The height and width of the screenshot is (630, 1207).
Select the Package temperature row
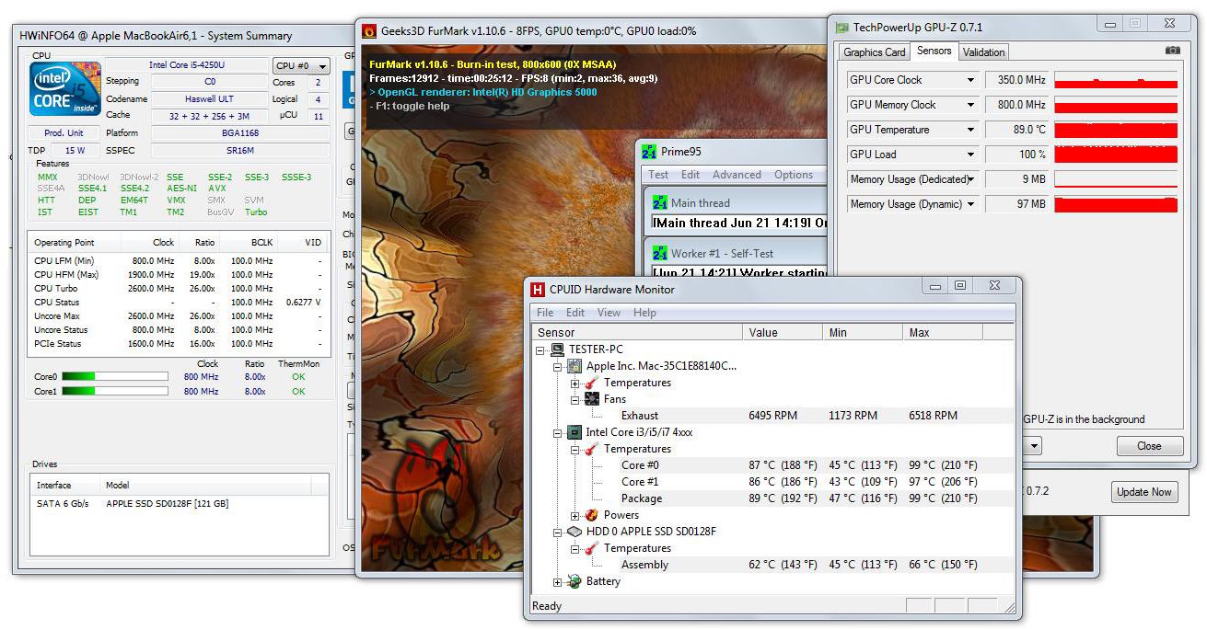click(x=774, y=498)
